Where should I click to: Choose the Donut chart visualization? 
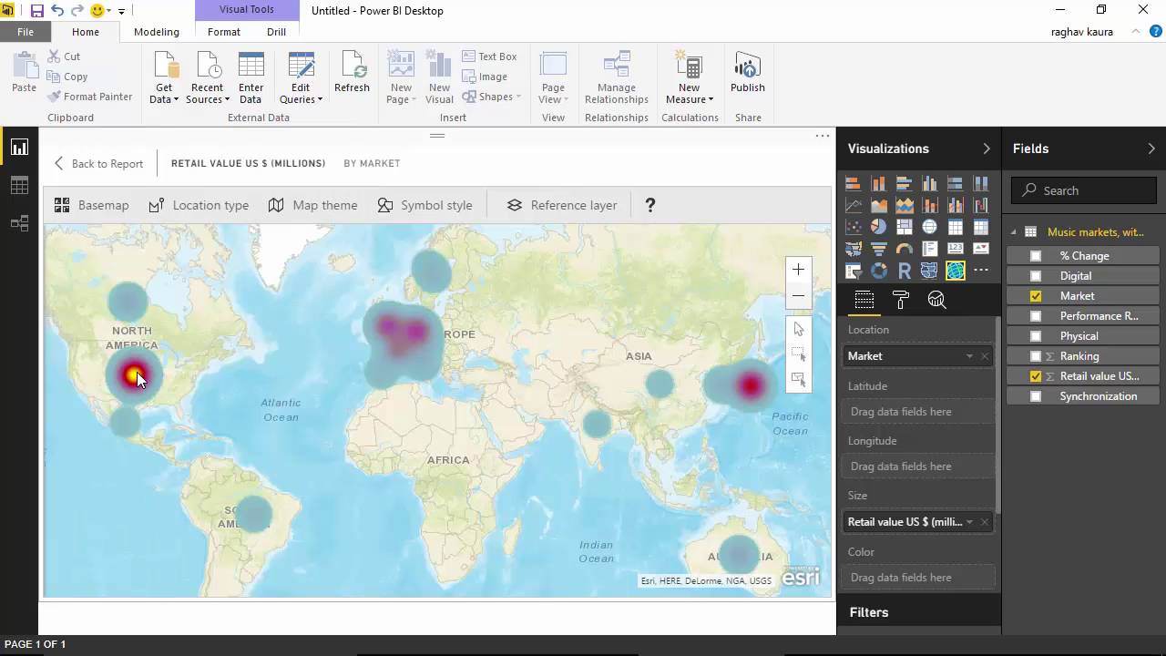coord(879,271)
